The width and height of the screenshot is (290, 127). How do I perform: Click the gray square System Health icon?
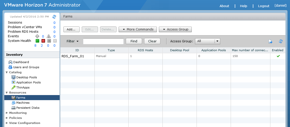click(x=49, y=41)
